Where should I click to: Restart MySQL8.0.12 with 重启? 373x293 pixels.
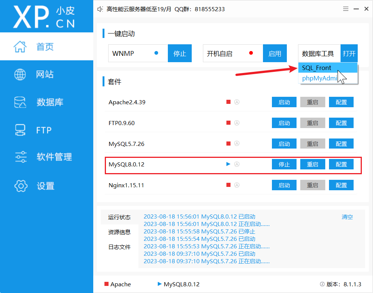click(x=313, y=164)
